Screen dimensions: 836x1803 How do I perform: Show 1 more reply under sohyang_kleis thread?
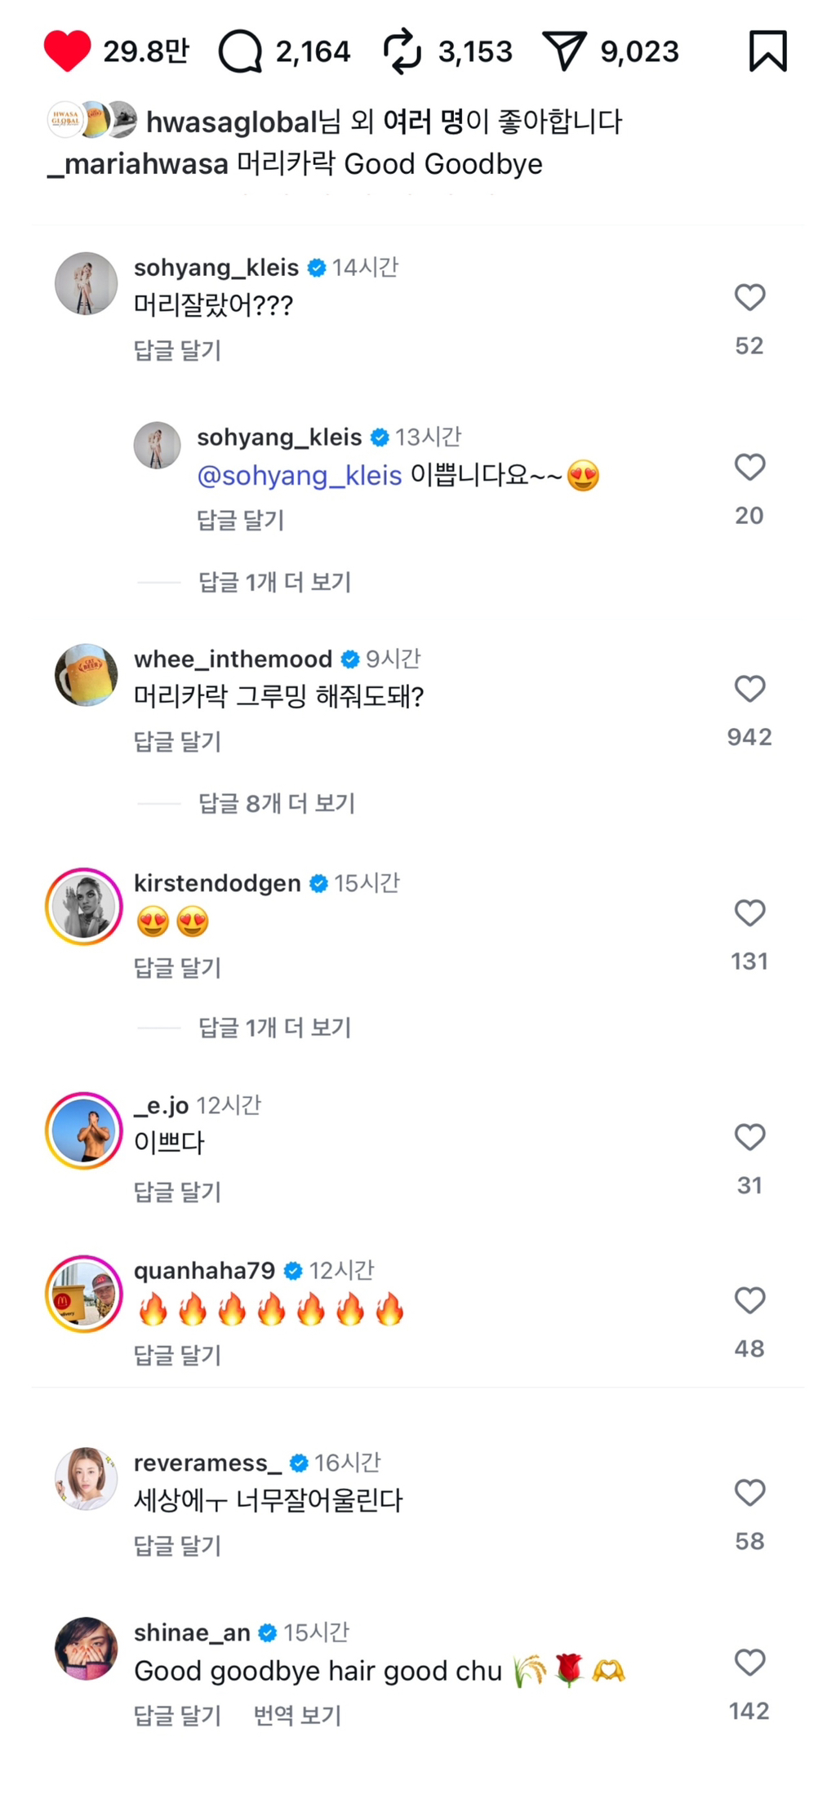(274, 582)
